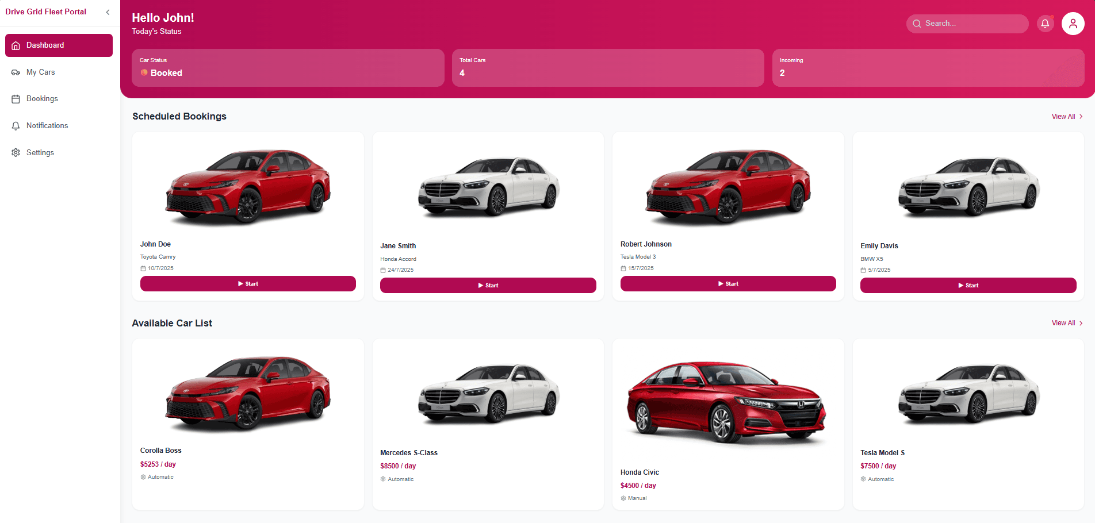This screenshot has width=1095, height=523.
Task: Select the Incoming count card
Action: [x=928, y=68]
